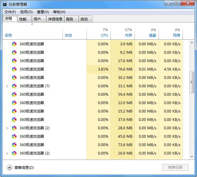197x177 pixels.
Task: Click the 22.0 MB memory value
Action: pos(125,103)
